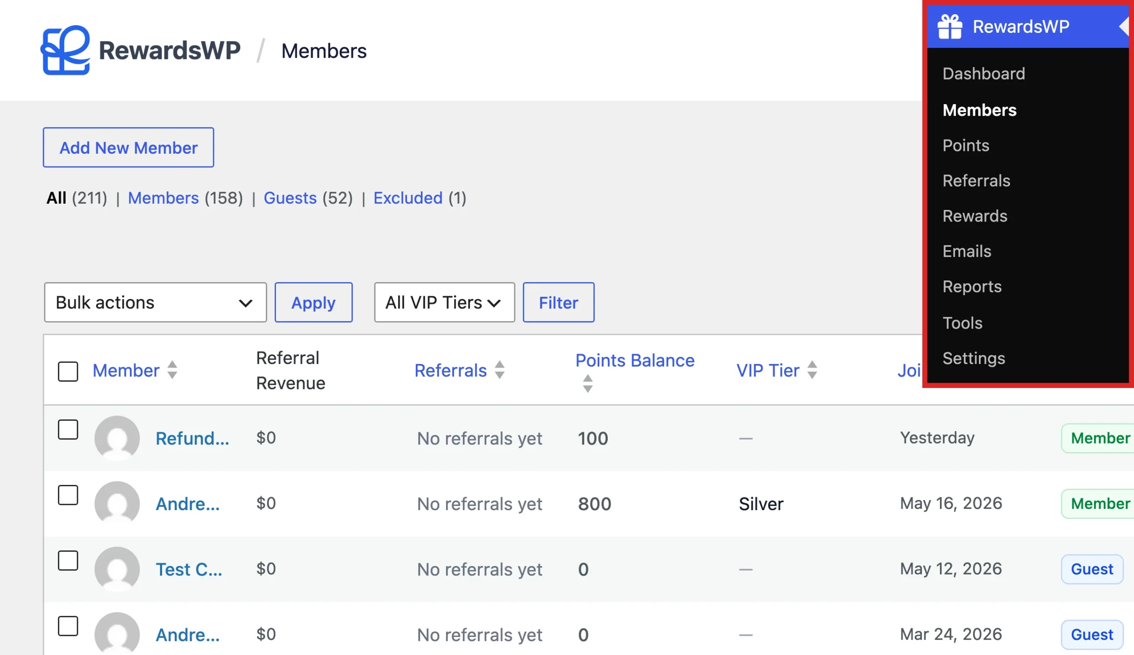This screenshot has height=655, width=1134.
Task: Click the Referral Revenue column header
Action: (x=291, y=370)
